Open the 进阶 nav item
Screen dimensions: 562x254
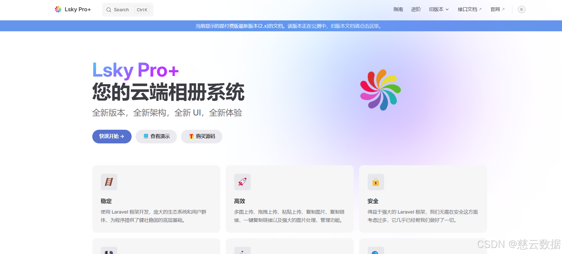[416, 9]
